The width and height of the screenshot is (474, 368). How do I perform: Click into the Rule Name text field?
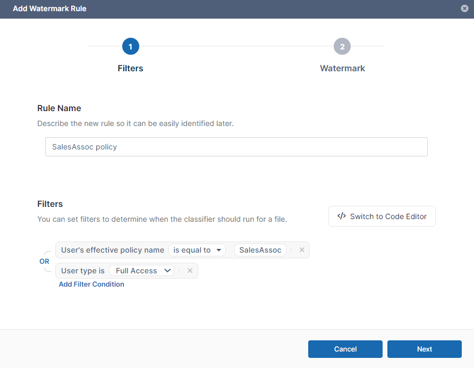(236, 147)
